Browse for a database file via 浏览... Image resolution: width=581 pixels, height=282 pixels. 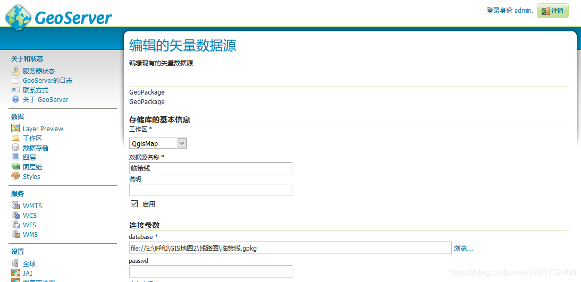pos(464,249)
